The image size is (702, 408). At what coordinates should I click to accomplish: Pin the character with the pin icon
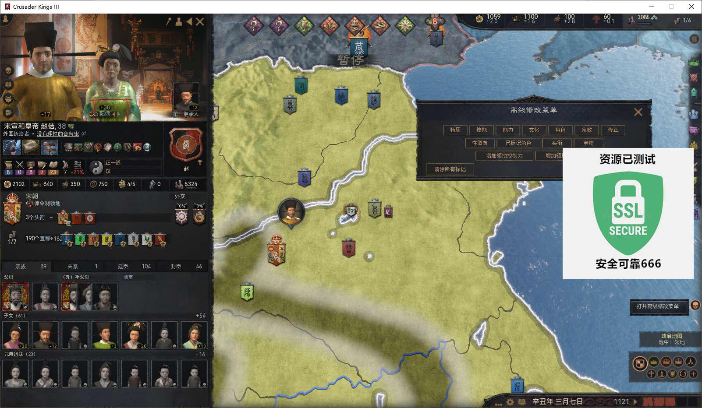169,21
